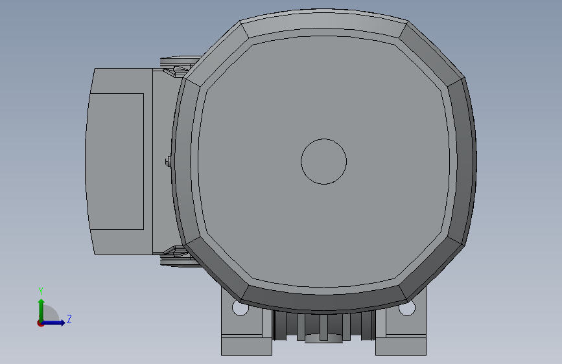Viewport: 562px width, 364px height.
Task: Click the red X axis origin dot
Action: tap(40, 323)
